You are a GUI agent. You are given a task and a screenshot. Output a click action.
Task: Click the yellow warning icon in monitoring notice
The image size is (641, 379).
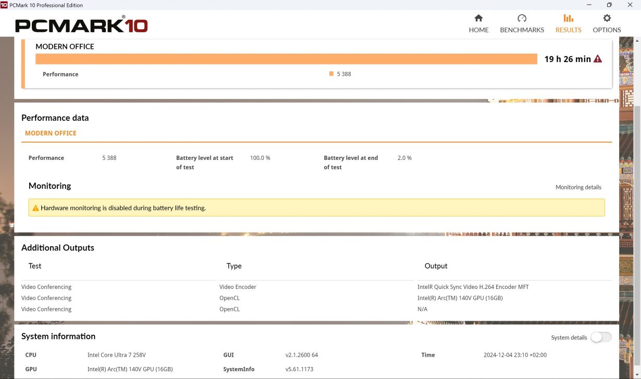click(35, 208)
